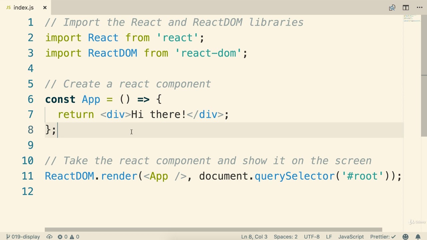Click the 'return' keyword on line 7
This screenshot has height=240, width=427.
pos(76,115)
